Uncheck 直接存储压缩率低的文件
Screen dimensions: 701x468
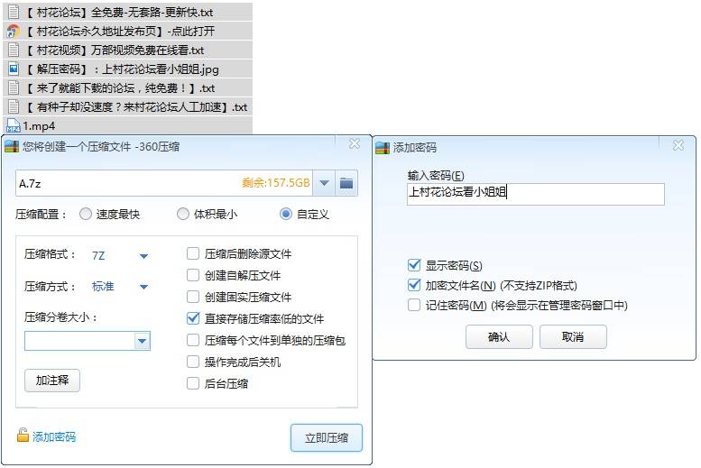[193, 318]
